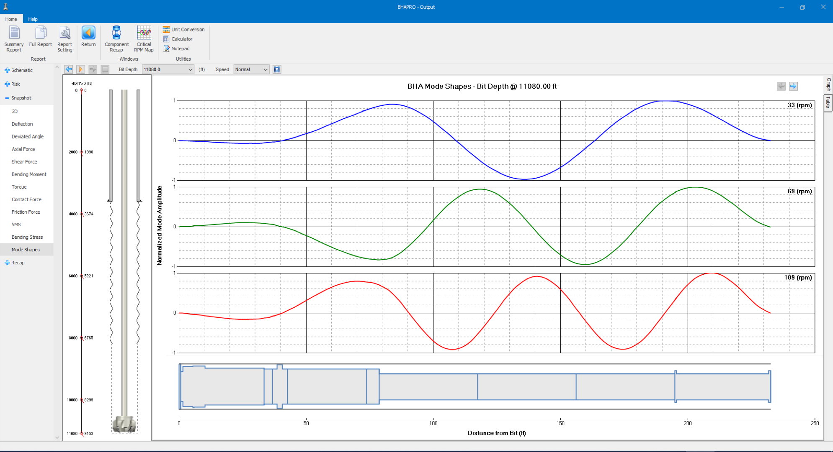The height and width of the screenshot is (452, 833).
Task: Click the Return button icon
Action: [x=88, y=33]
